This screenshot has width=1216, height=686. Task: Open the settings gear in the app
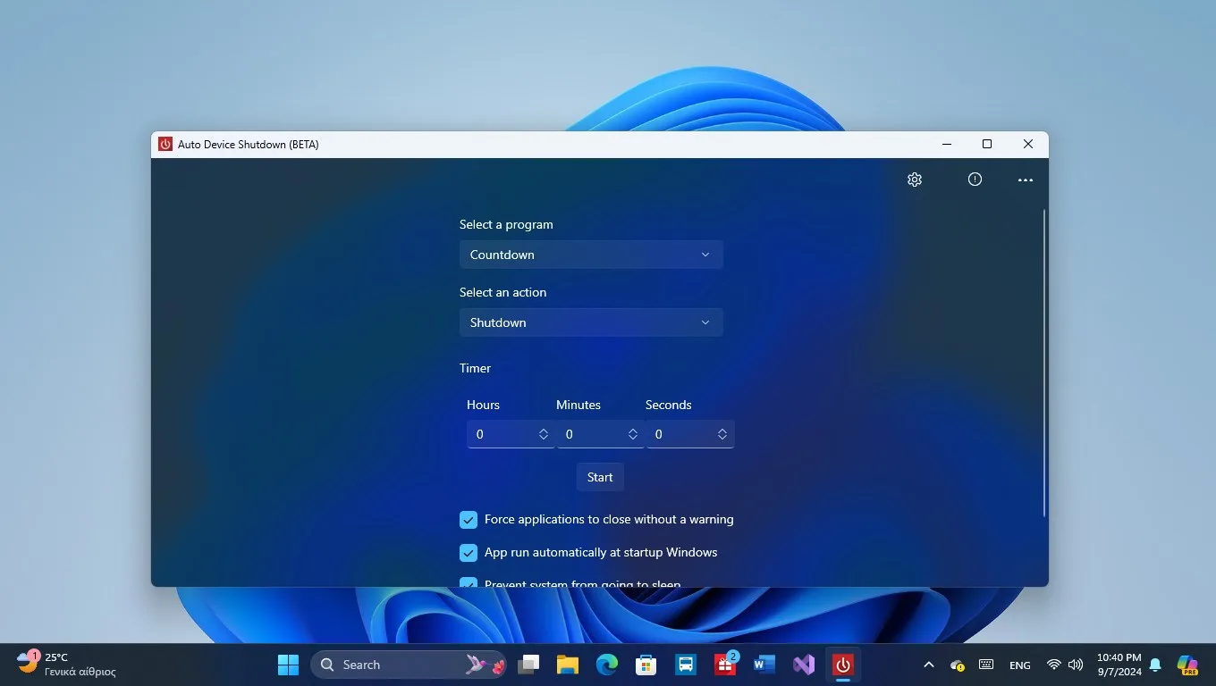pos(914,180)
